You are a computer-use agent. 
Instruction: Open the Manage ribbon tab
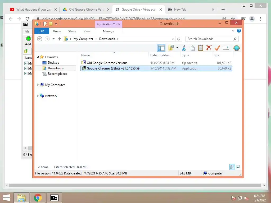pyautogui.click(x=109, y=31)
